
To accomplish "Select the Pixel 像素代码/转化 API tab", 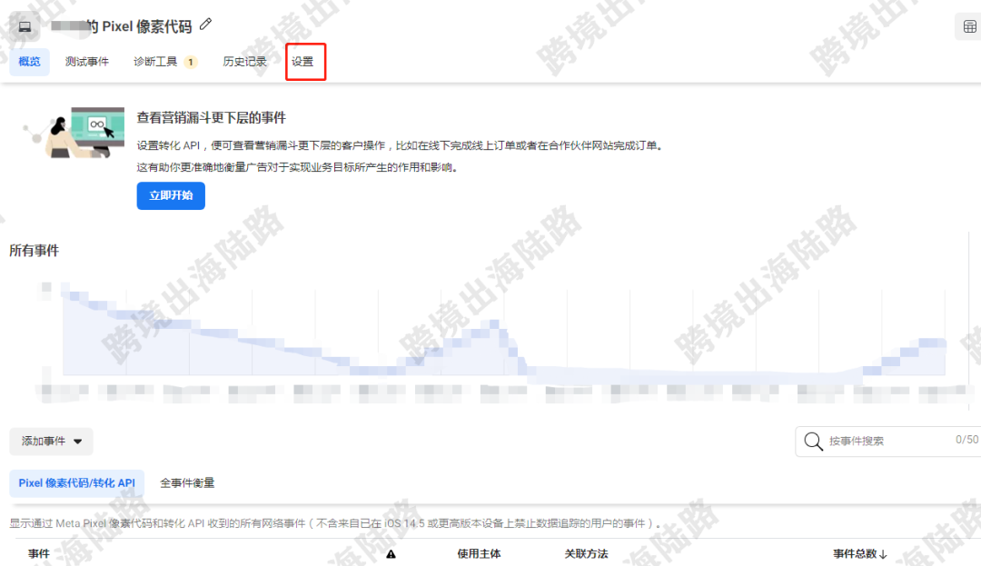I will pos(76,482).
